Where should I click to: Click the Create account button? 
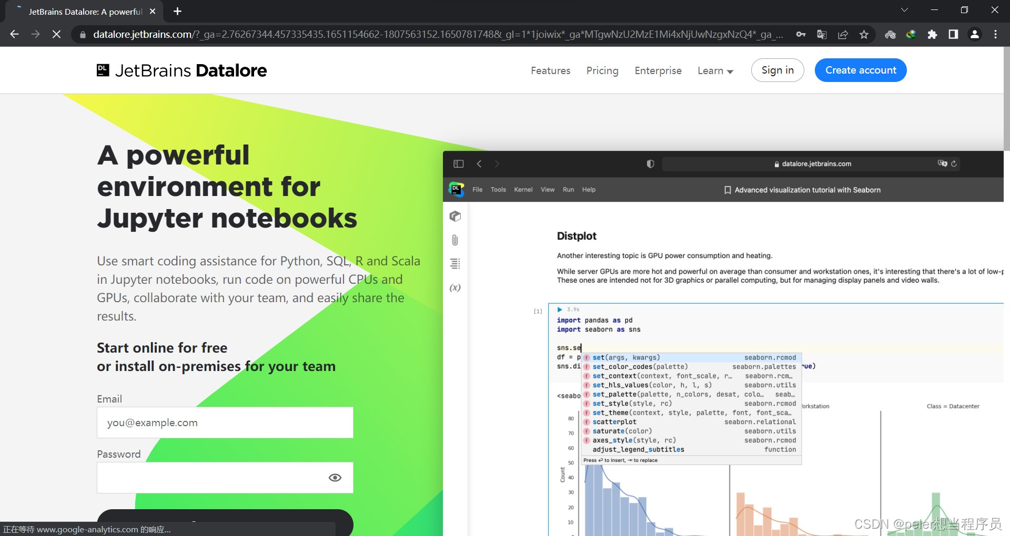pyautogui.click(x=861, y=70)
